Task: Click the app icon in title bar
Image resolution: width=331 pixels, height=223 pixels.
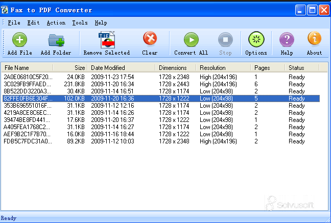Action: coord(4,10)
